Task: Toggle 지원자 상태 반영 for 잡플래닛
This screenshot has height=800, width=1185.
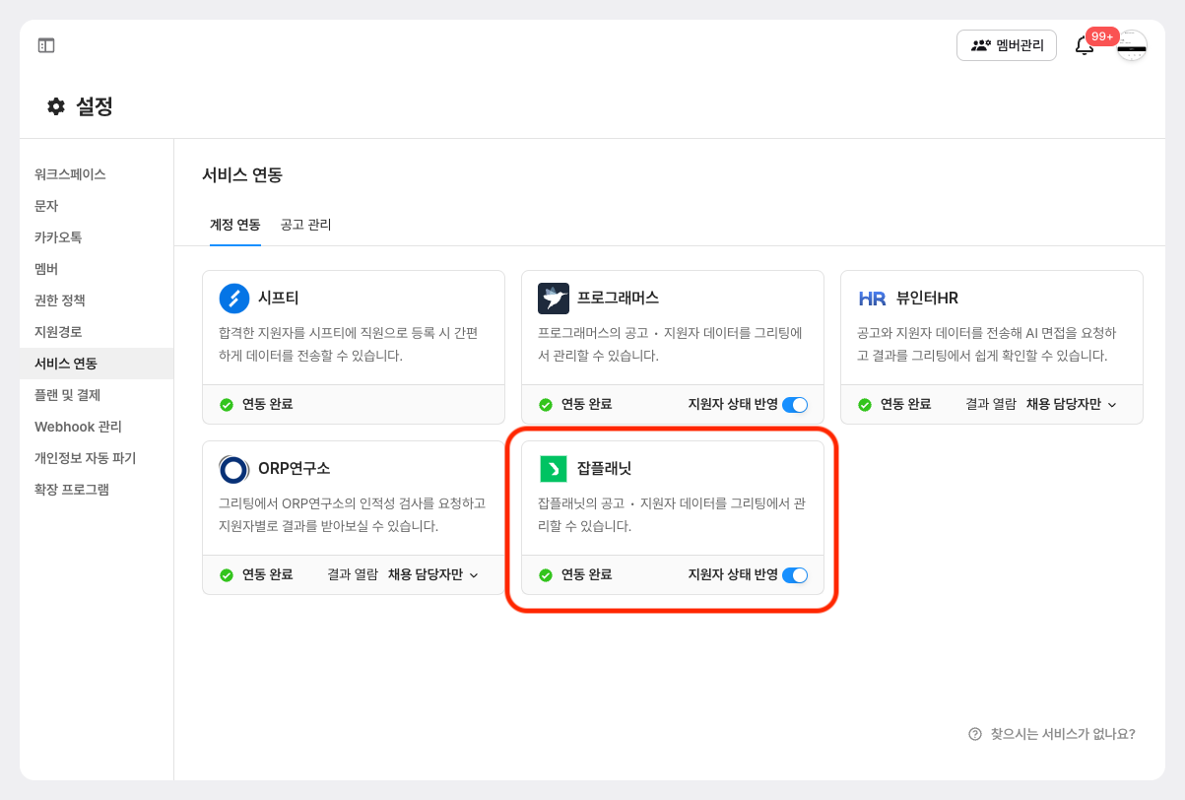Action: click(795, 574)
